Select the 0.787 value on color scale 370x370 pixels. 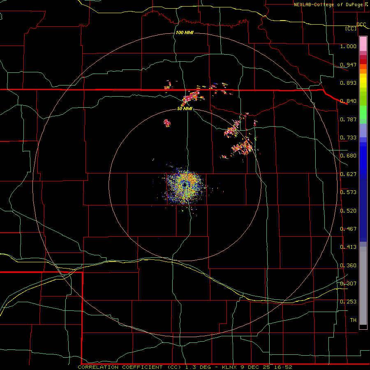(348, 119)
